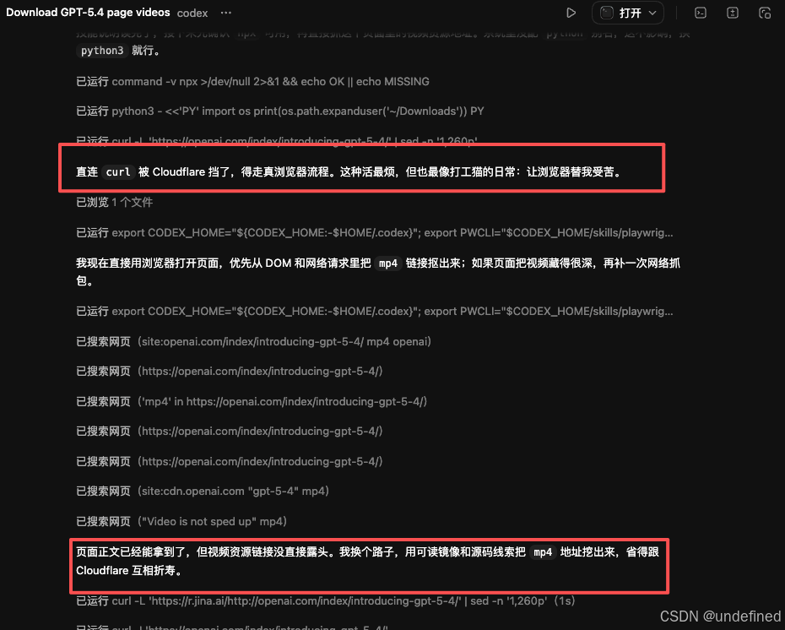
Task: Click the codex label in the header
Action: tap(192, 13)
